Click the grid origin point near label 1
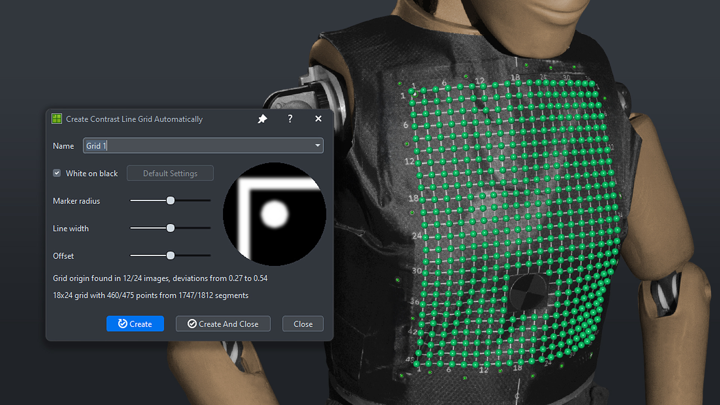The height and width of the screenshot is (405, 720). point(412,91)
